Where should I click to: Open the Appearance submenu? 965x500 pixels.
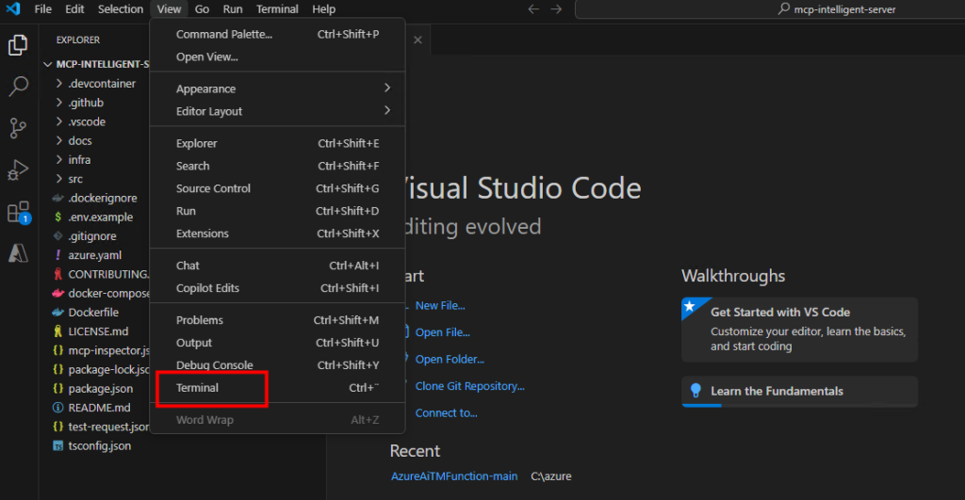pos(277,89)
